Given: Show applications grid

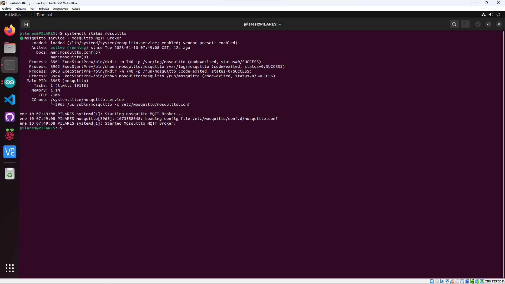Looking at the screenshot, I should pyautogui.click(x=10, y=268).
